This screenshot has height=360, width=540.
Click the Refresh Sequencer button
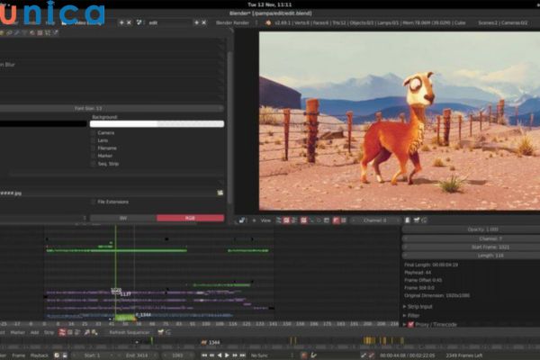coord(130,332)
